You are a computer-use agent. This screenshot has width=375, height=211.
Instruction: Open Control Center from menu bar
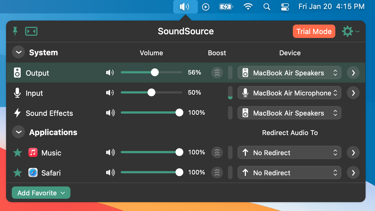285,7
